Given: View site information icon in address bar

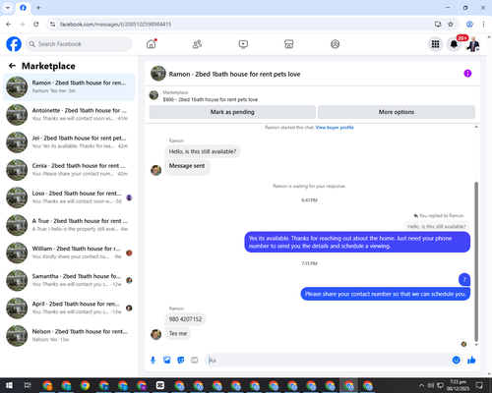Looking at the screenshot, I should click(x=52, y=25).
